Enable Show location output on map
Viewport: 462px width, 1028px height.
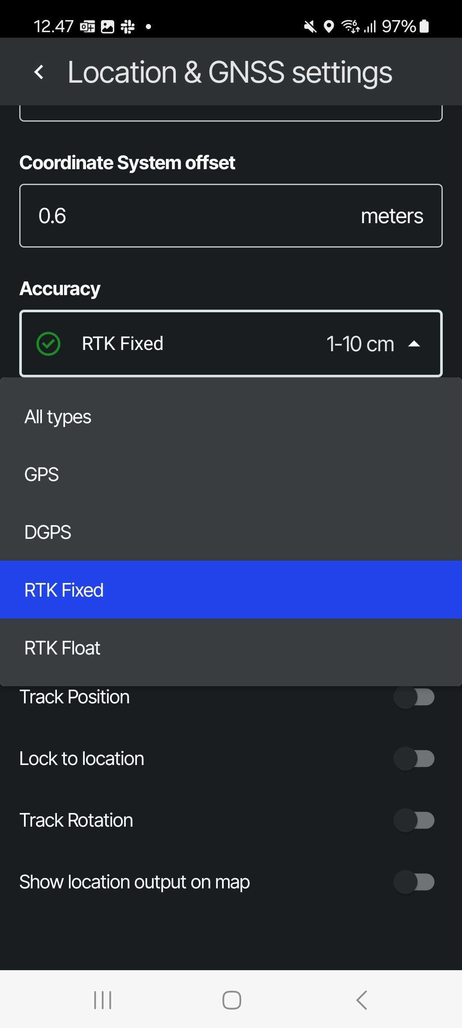pos(414,882)
